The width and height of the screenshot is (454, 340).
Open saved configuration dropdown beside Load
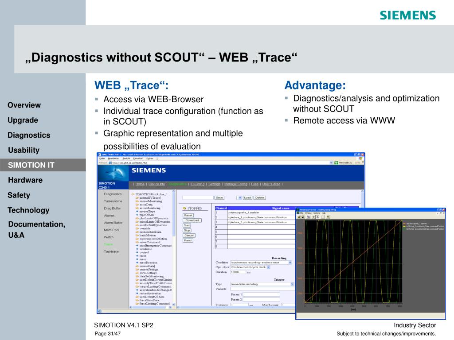239,198
